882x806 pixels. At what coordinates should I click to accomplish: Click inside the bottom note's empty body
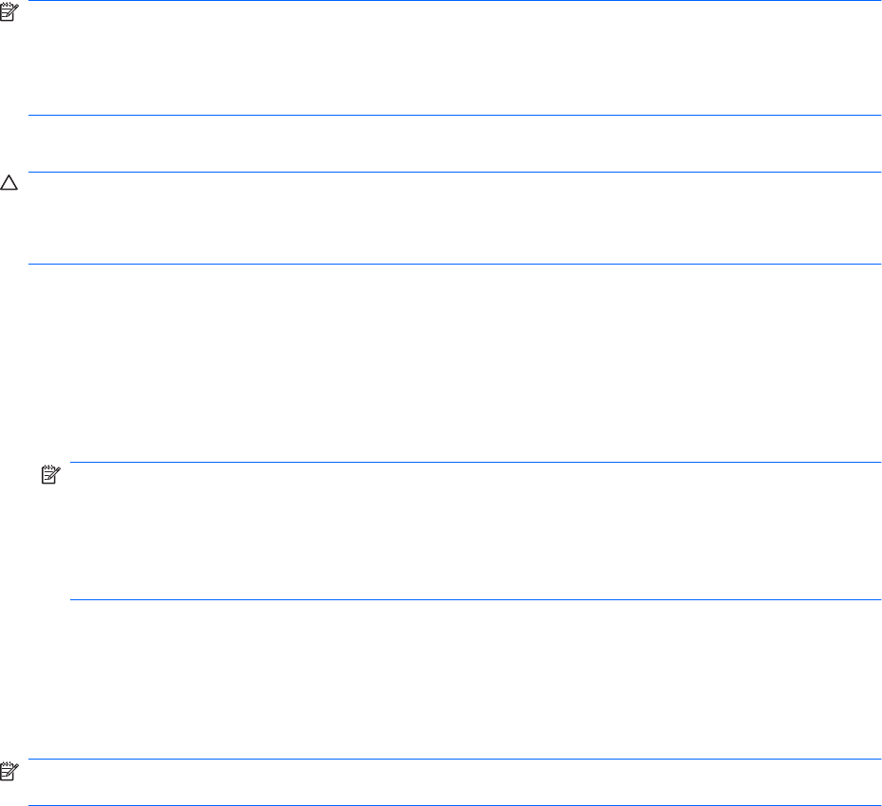pyautogui.click(x=455, y=782)
